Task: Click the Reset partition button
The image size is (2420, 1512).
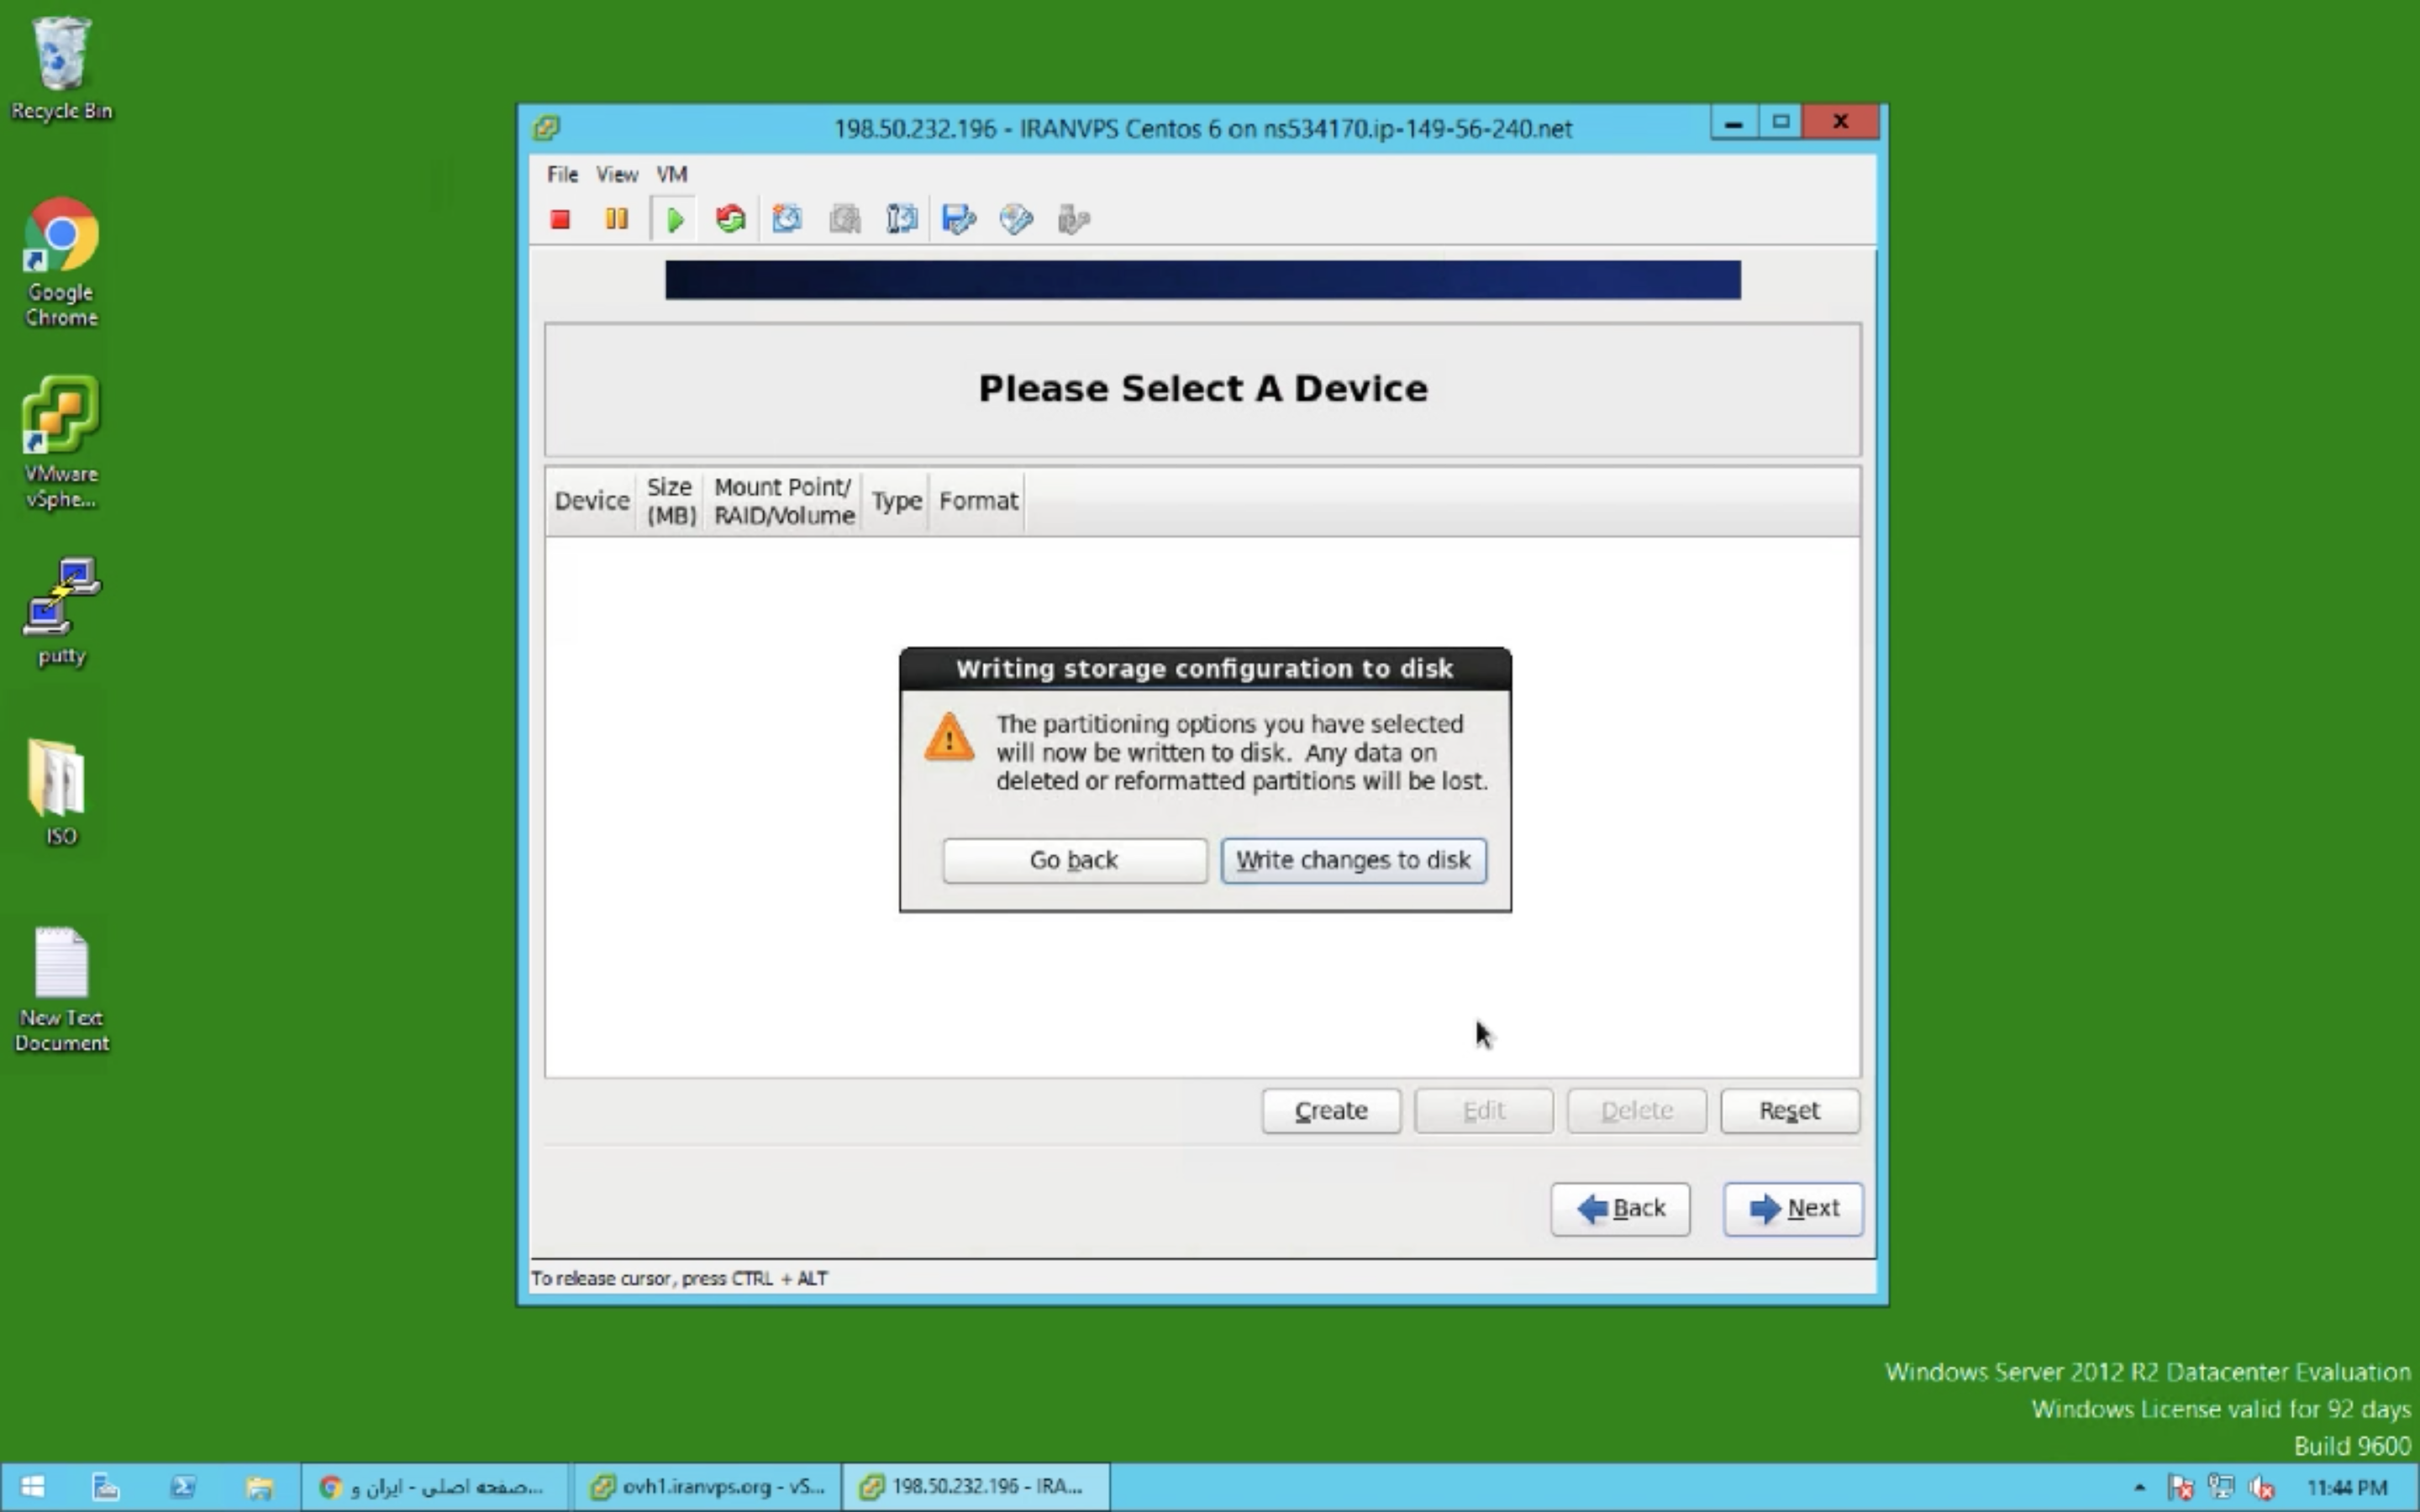Action: (x=1788, y=1110)
